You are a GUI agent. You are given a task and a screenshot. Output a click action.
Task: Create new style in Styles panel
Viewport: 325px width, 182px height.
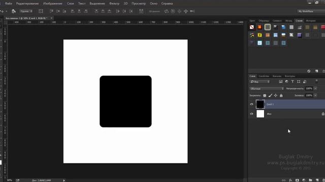click(x=316, y=71)
